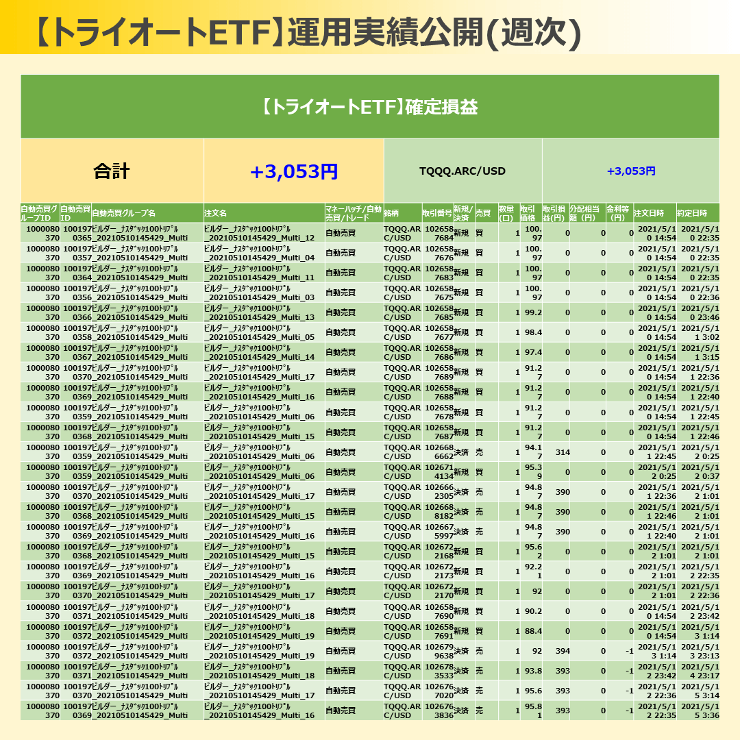Select the 注文日時 column header
The width and height of the screenshot is (740, 740).
[x=649, y=213]
